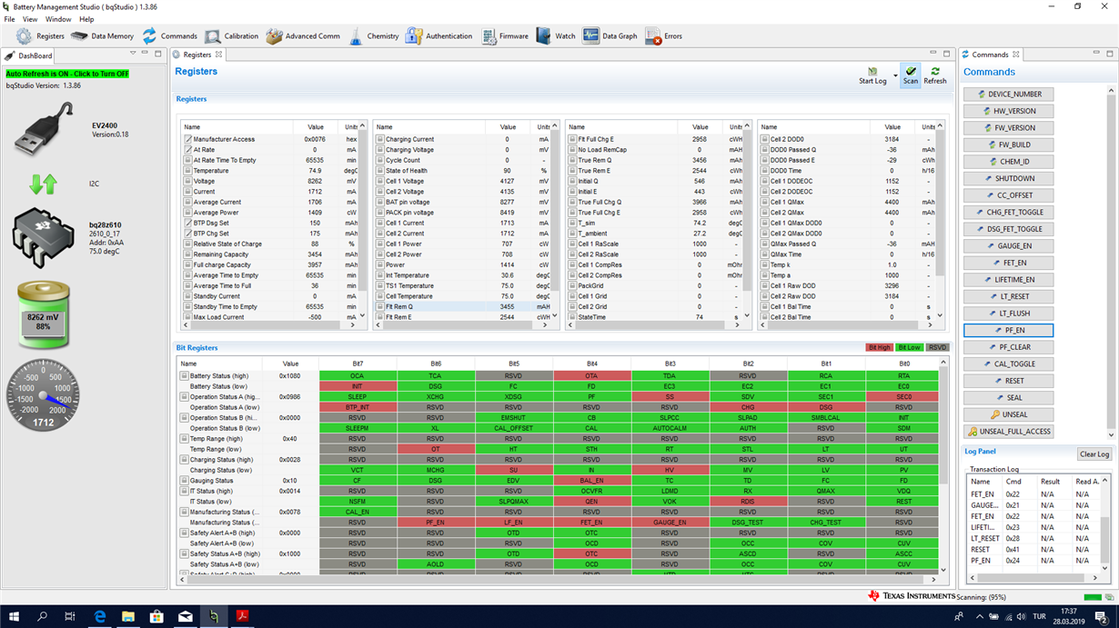Select the Commands panel tab
This screenshot has width=1119, height=628.
pyautogui.click(x=990, y=55)
